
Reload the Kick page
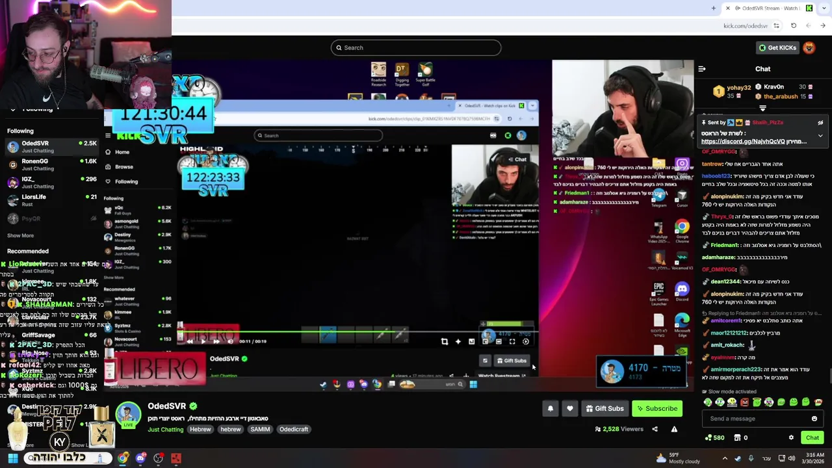coord(794,26)
